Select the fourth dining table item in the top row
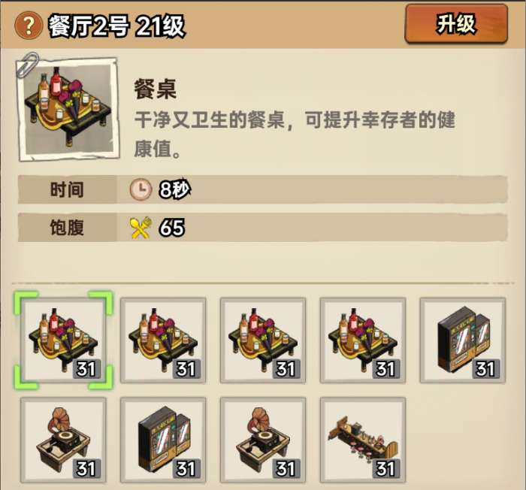The height and width of the screenshot is (490, 526). click(x=363, y=340)
